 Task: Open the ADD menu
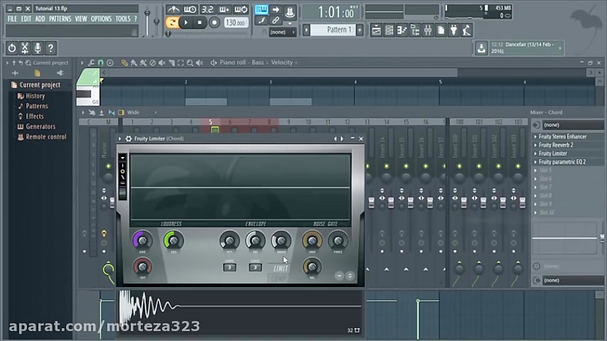[40, 19]
